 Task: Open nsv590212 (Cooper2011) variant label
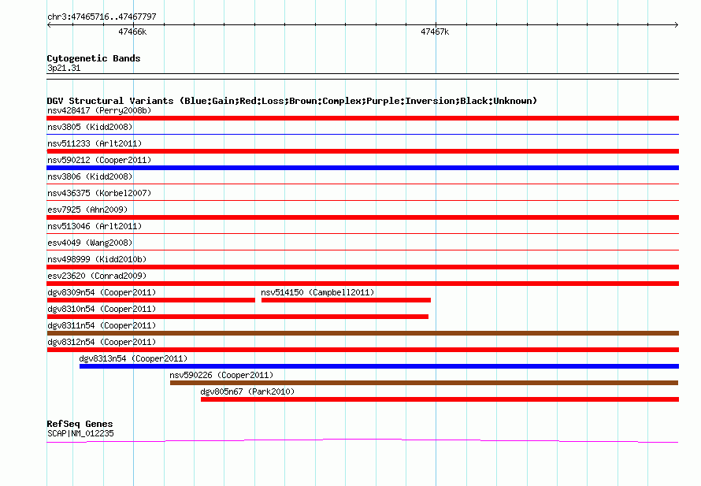[x=99, y=160]
